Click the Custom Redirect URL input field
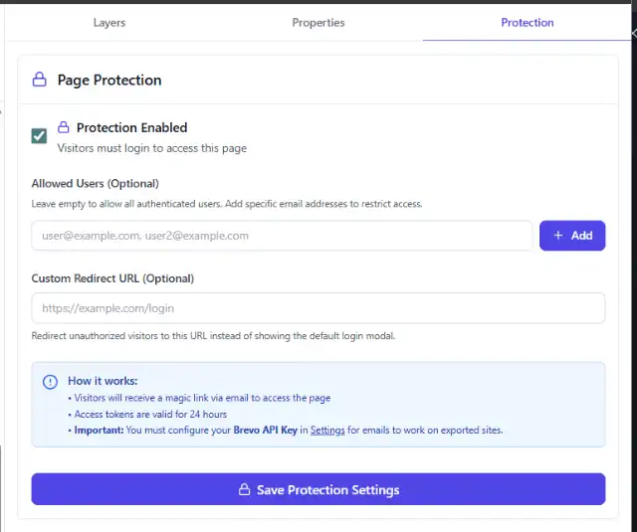The image size is (637, 532). 318,308
